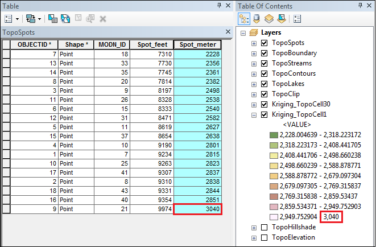
Task: Click the Shape column header
Action: click(76, 44)
